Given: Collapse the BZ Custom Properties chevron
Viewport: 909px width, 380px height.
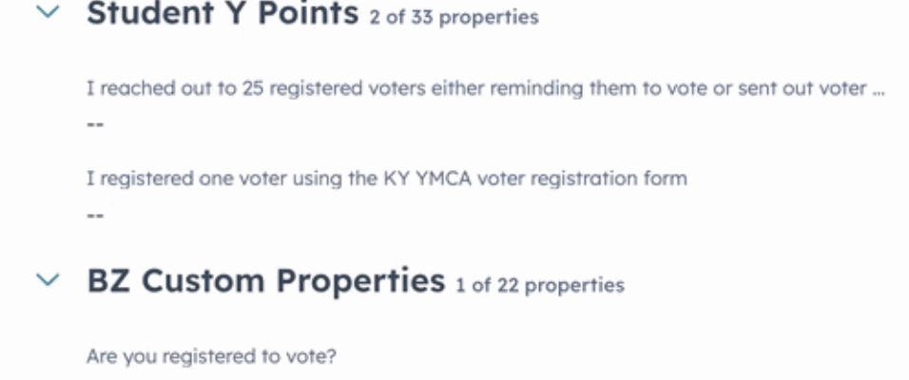Looking at the screenshot, I should point(48,280).
